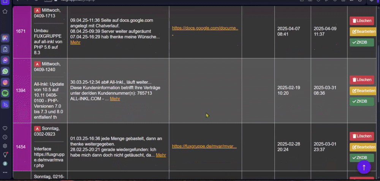
Task: Open the Bookmarks star in the sidebar
Action: pos(5,11)
